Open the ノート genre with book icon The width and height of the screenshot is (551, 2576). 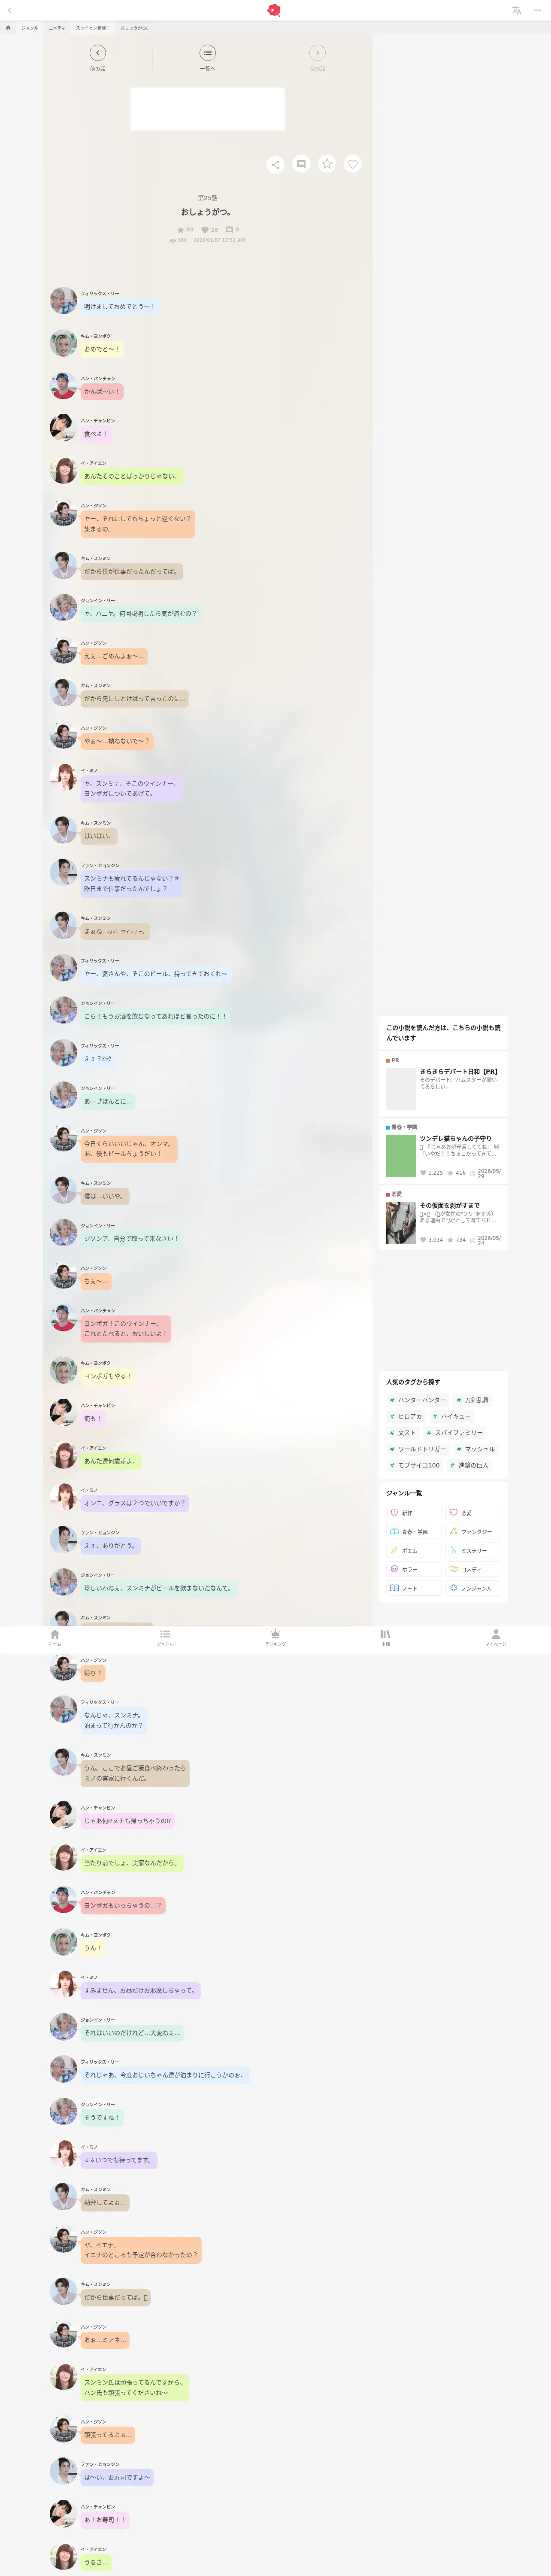[x=415, y=1588]
